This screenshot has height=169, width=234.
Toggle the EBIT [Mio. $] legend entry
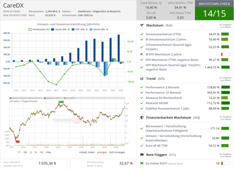pos(80,29)
